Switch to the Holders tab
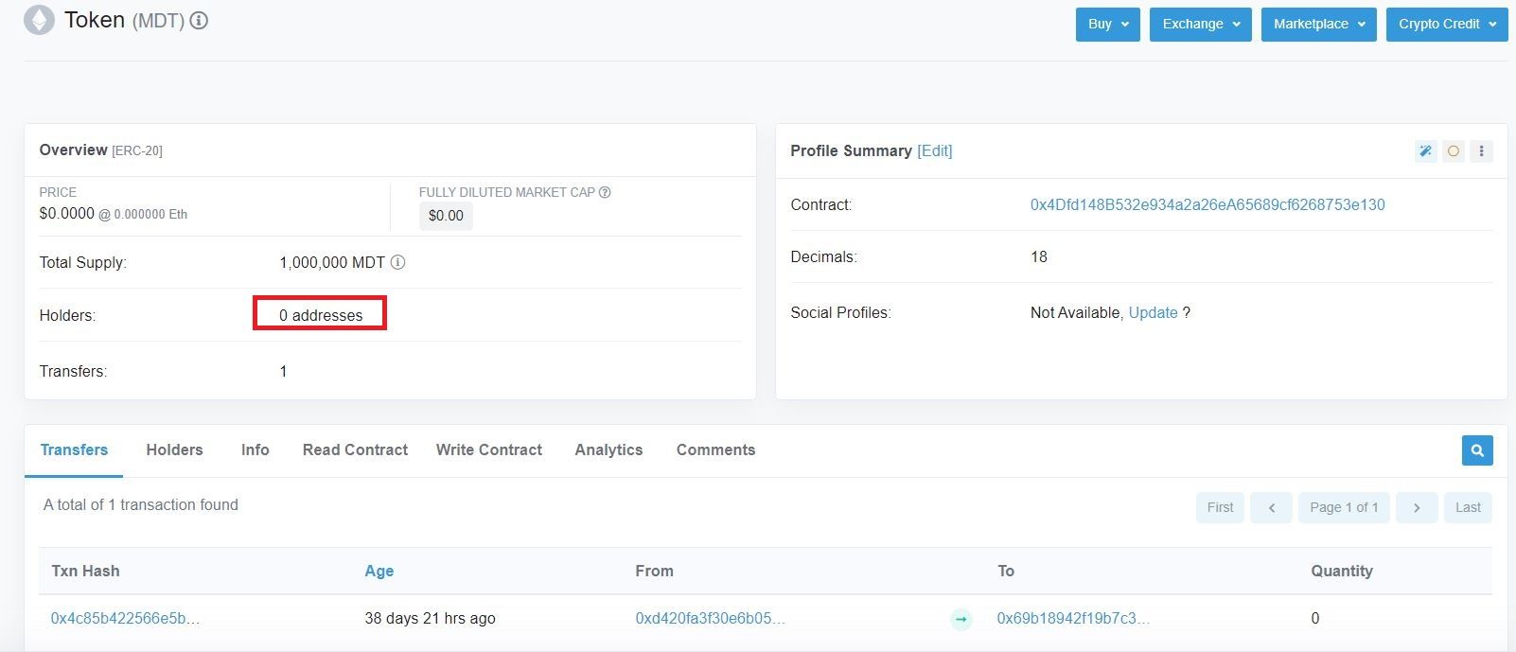The image size is (1516, 652). point(174,450)
